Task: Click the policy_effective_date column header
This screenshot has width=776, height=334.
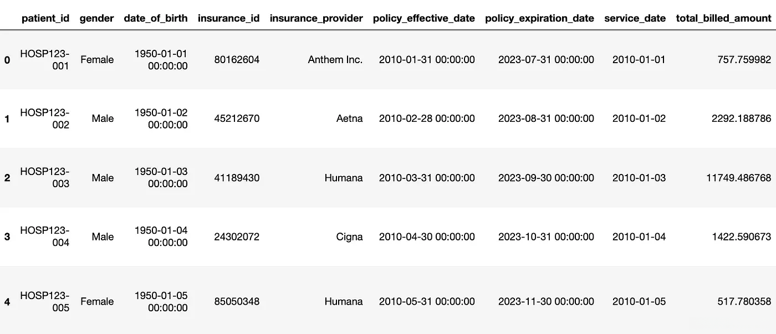Action: [x=423, y=18]
